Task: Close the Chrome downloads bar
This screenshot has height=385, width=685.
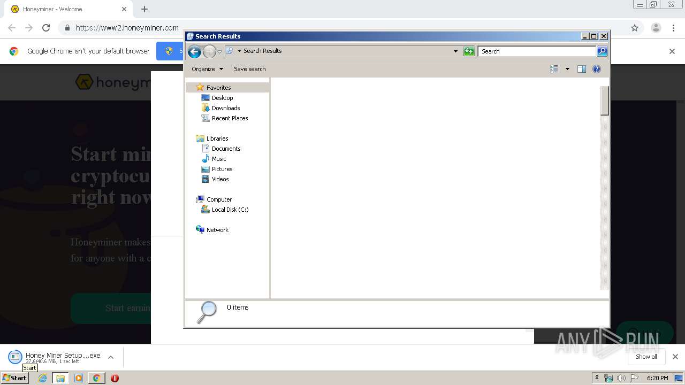Action: click(x=675, y=357)
